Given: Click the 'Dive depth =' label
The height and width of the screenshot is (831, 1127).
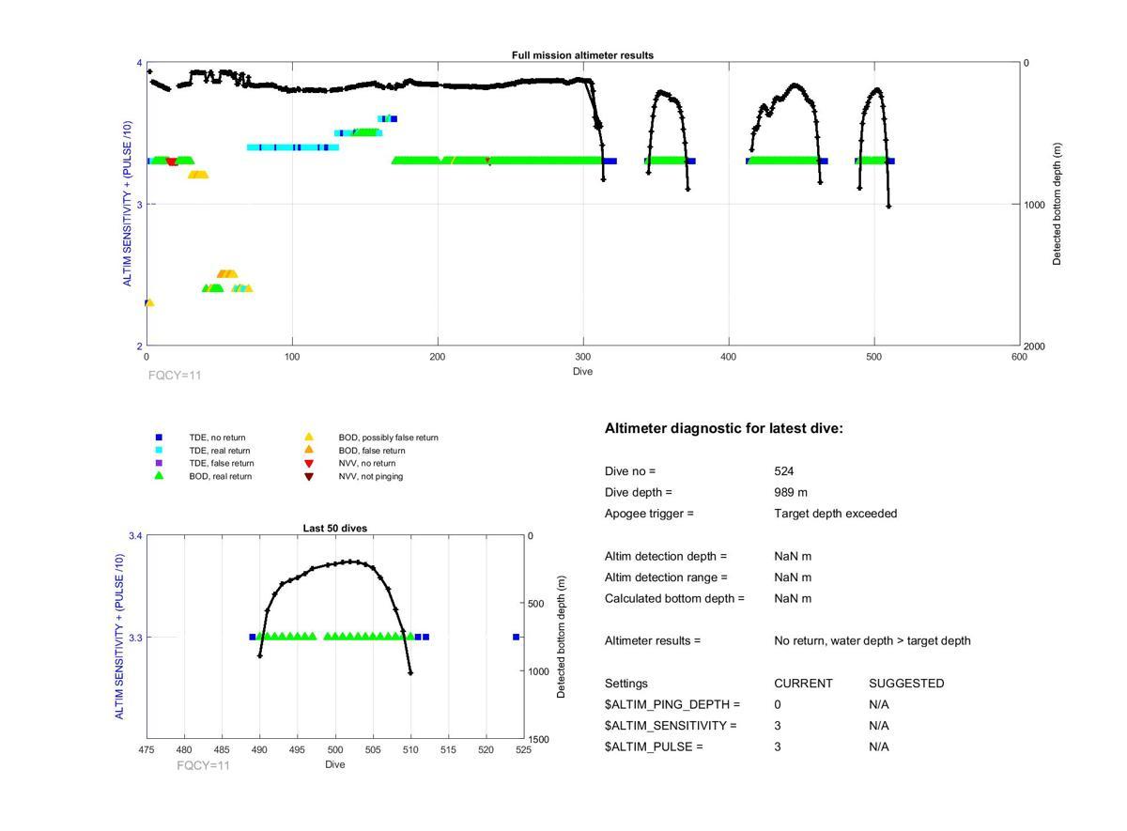Looking at the screenshot, I should (639, 493).
